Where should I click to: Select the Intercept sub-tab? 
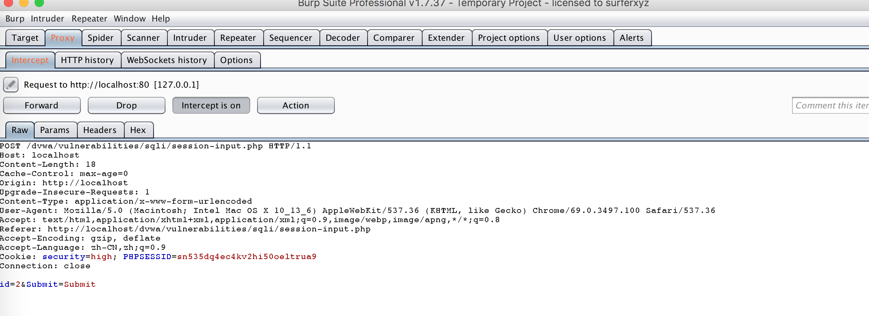coord(30,60)
